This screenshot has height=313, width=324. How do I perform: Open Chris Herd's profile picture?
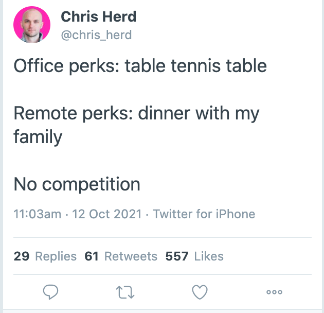[x=32, y=25]
